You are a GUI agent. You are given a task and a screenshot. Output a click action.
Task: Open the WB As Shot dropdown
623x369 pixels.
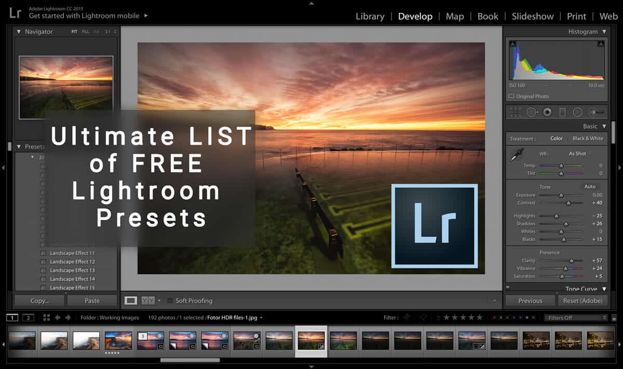pos(580,154)
